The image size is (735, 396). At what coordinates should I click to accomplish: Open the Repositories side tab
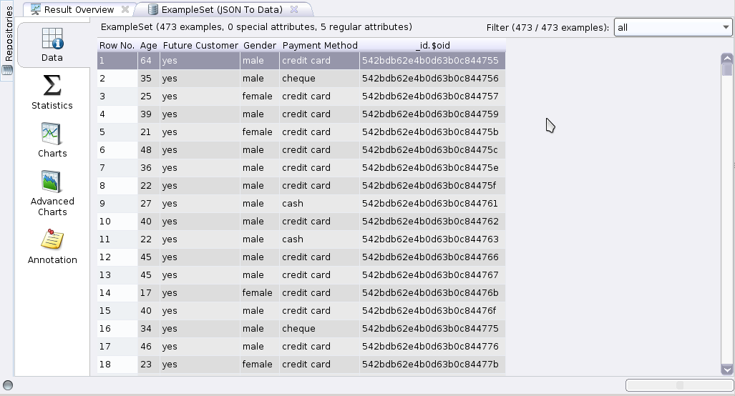8,34
